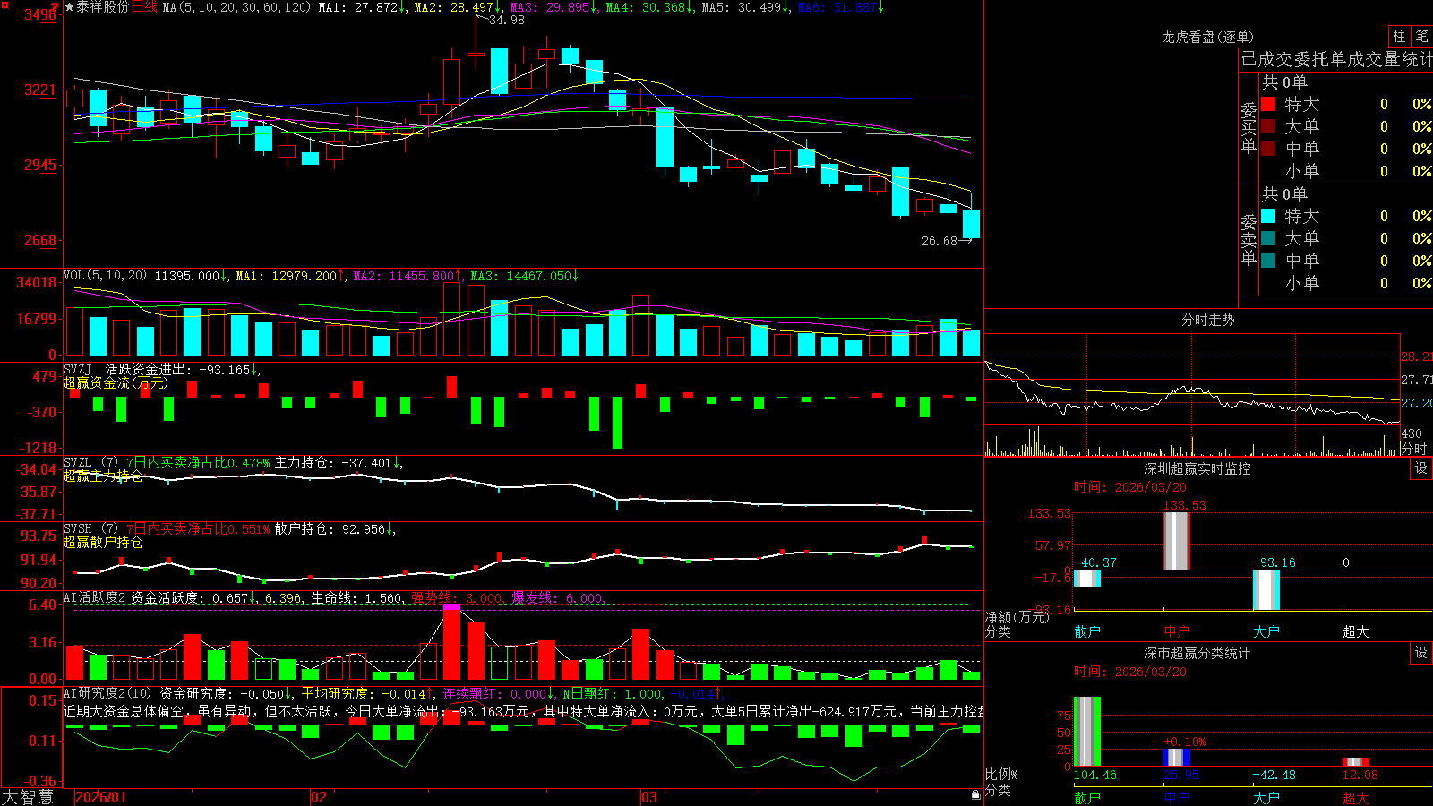
Task: Click the dark red 中单 swatch under 委买单
Action: [1268, 148]
